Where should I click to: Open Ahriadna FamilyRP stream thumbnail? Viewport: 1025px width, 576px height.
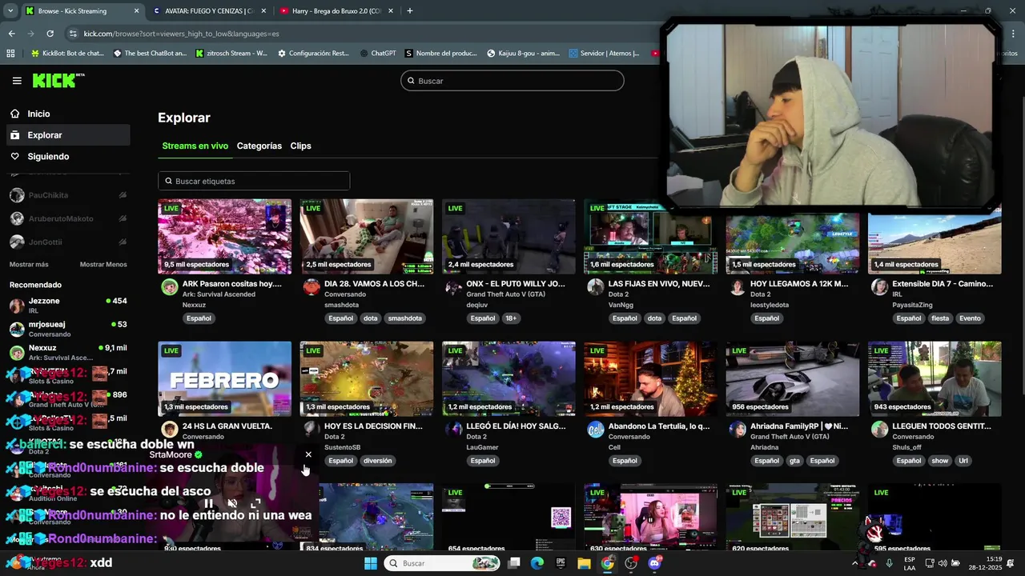pos(792,379)
